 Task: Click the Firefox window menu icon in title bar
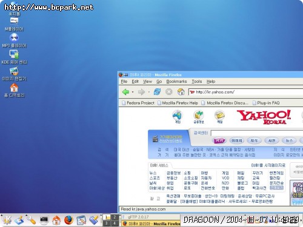(121, 75)
